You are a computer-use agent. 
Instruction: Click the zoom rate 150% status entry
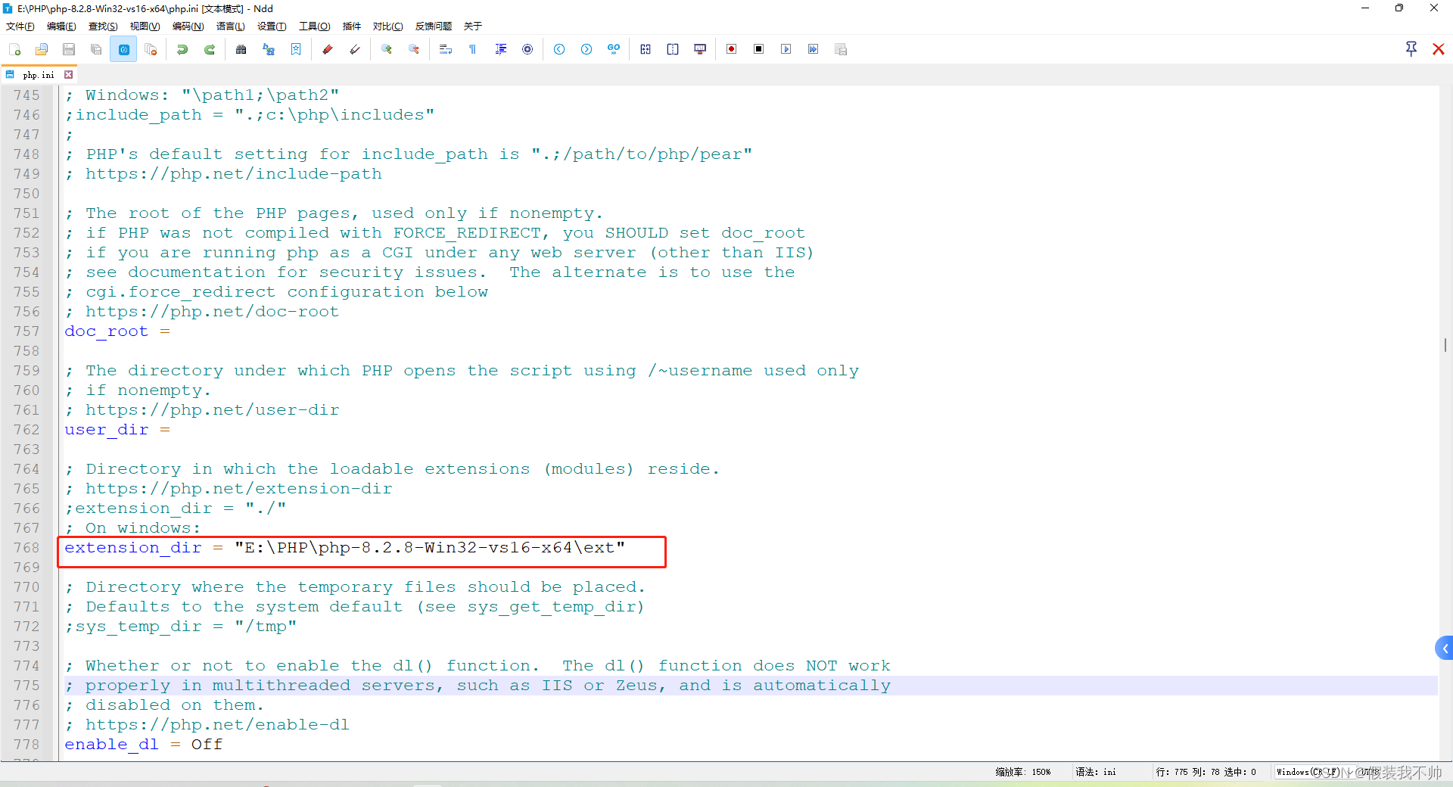point(1023,772)
